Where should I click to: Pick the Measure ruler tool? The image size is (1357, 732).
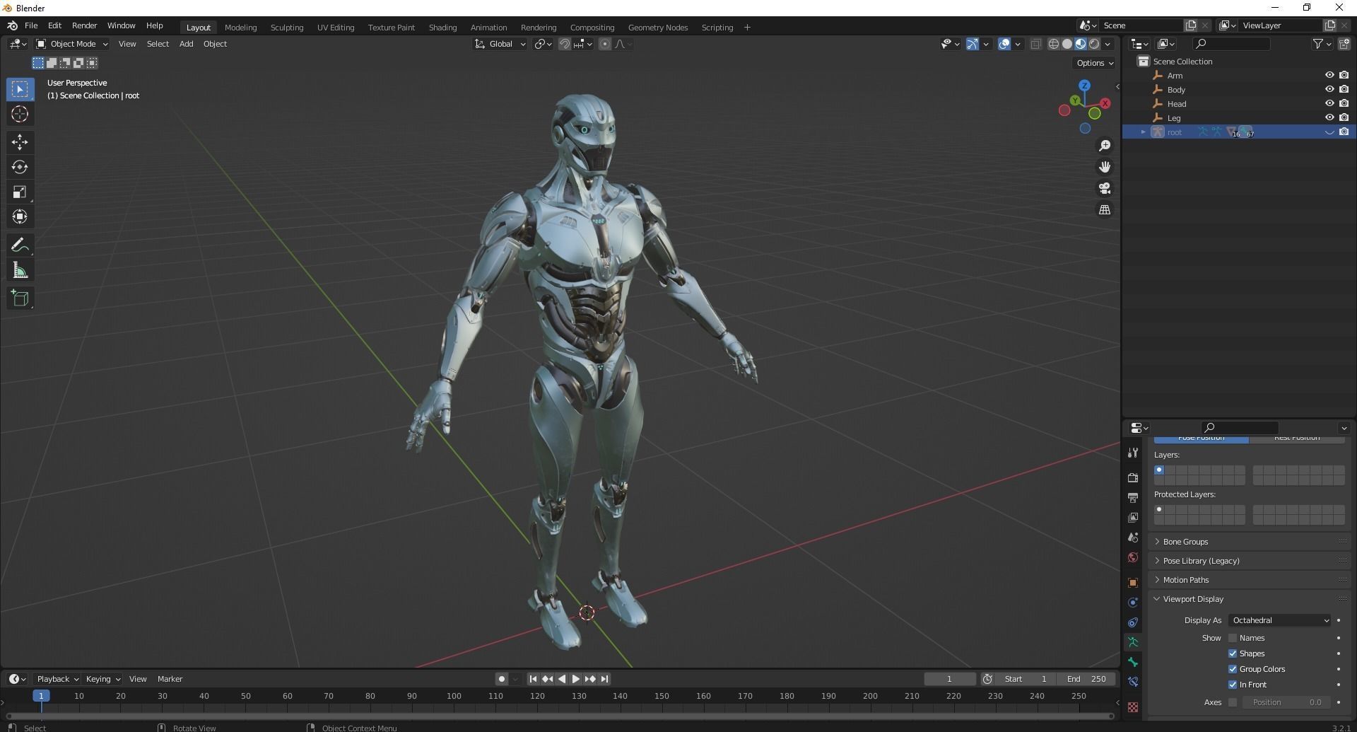(20, 270)
